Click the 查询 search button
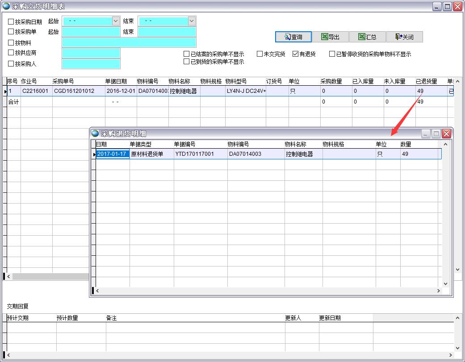 (x=293, y=37)
